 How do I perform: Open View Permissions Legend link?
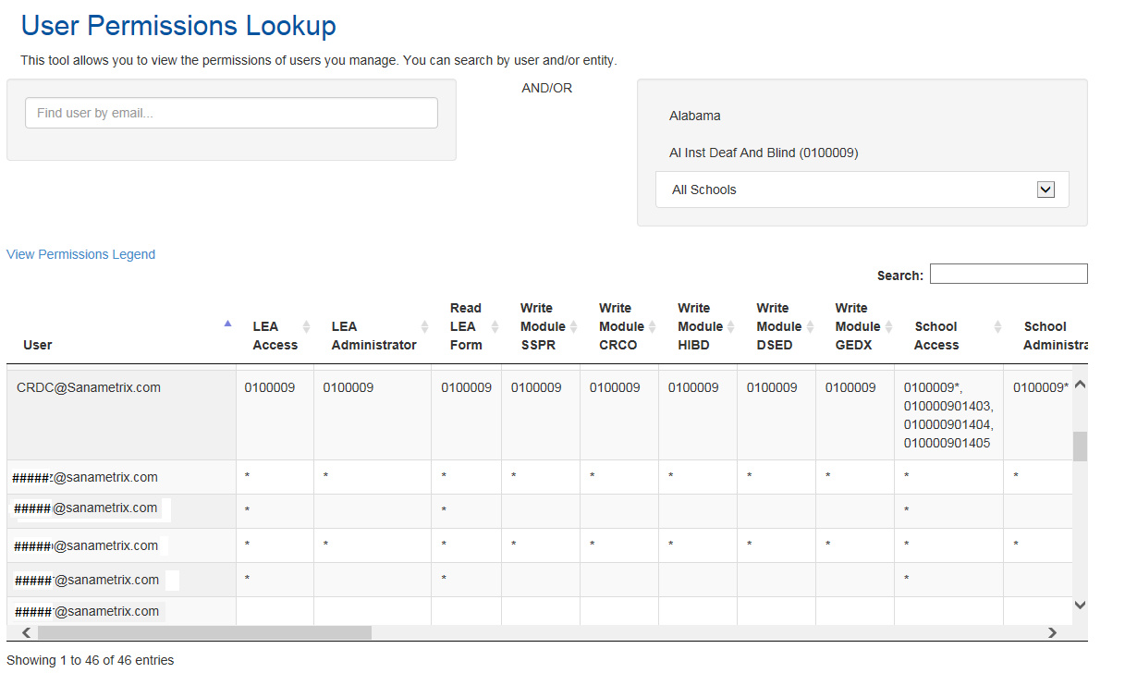pos(81,254)
